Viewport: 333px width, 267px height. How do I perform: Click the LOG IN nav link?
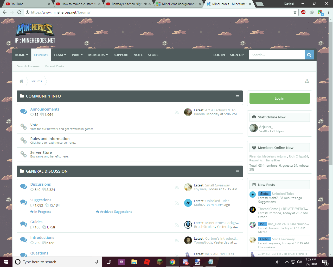coord(219,55)
